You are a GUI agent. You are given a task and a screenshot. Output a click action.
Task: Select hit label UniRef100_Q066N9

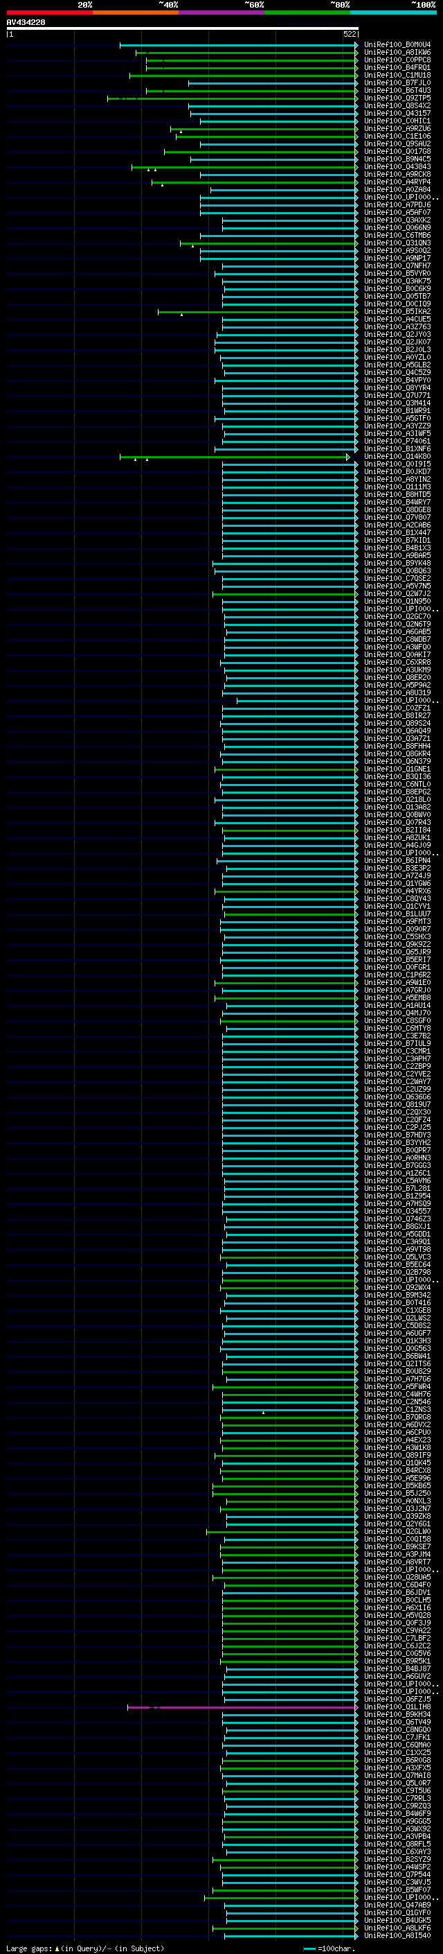[397, 227]
